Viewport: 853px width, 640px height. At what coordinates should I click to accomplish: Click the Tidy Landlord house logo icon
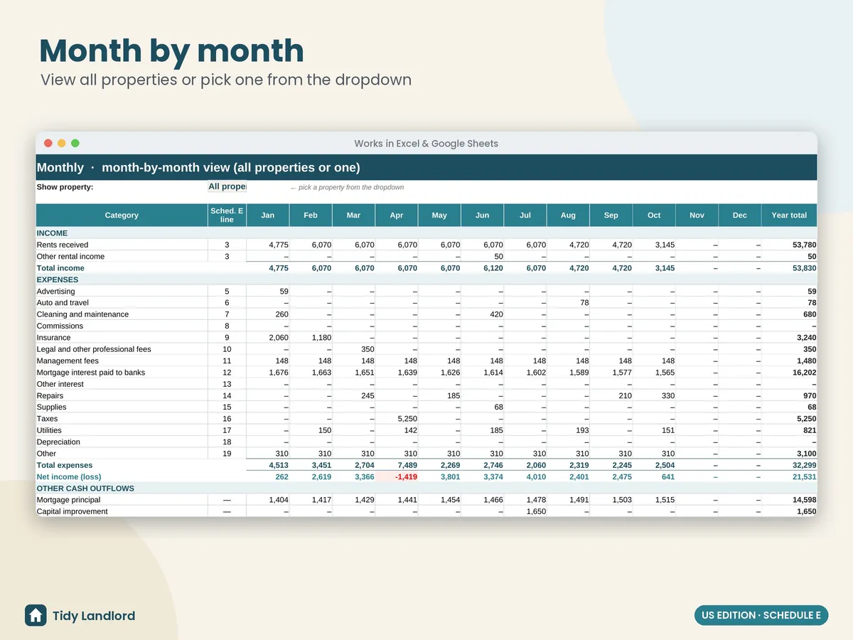coord(36,615)
